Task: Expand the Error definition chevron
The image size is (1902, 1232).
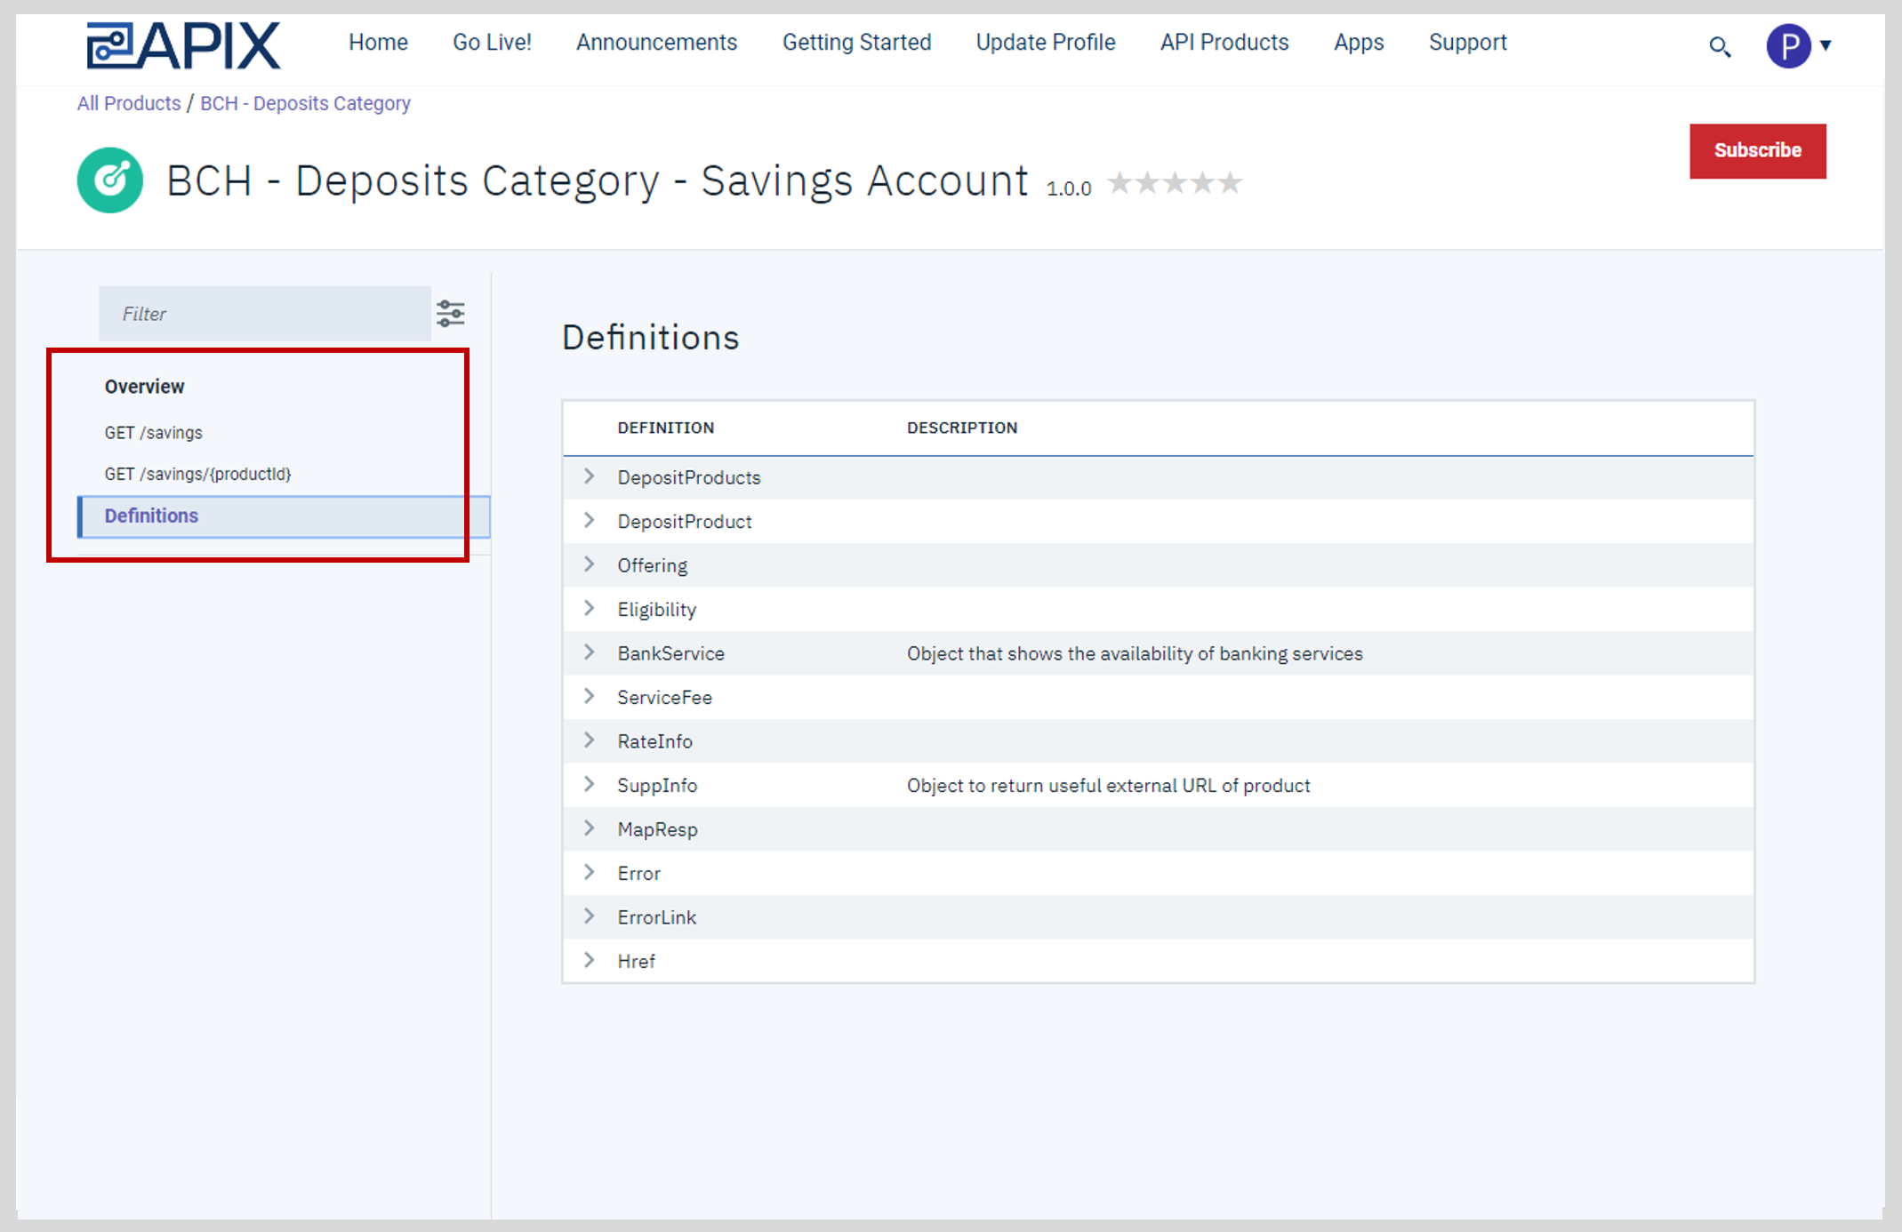Action: (x=589, y=872)
